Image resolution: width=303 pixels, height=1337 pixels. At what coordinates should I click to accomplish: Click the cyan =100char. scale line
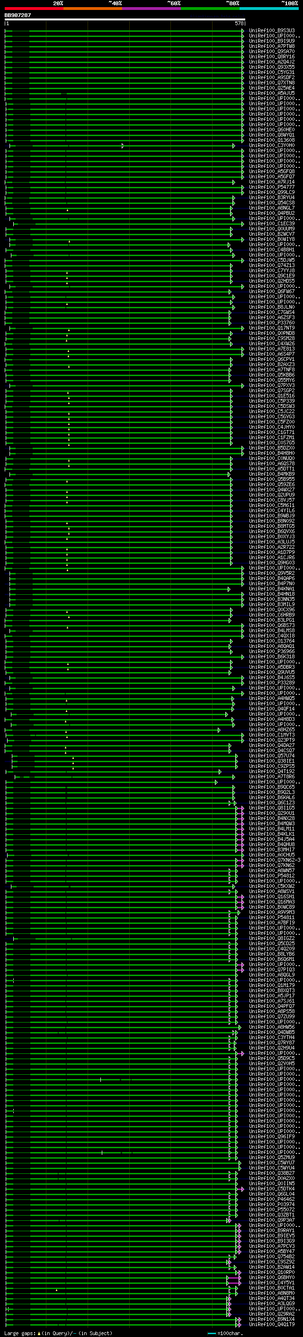coord(211,1333)
